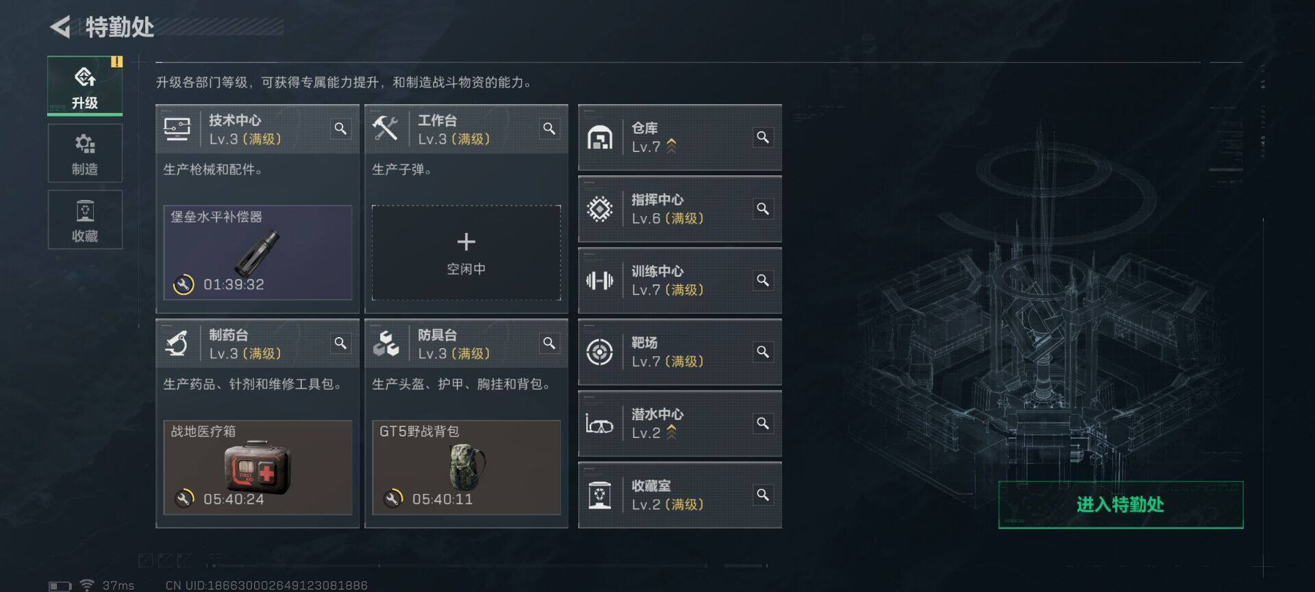The image size is (1315, 592).
Task: Inspect 潜水中心 using the magnifier icon
Action: tap(762, 423)
